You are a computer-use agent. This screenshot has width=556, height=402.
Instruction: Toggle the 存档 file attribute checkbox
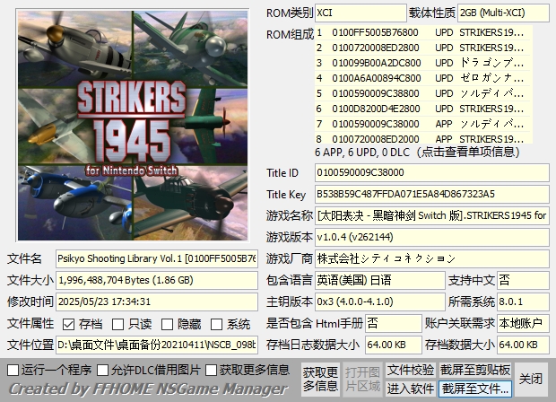tap(69, 324)
